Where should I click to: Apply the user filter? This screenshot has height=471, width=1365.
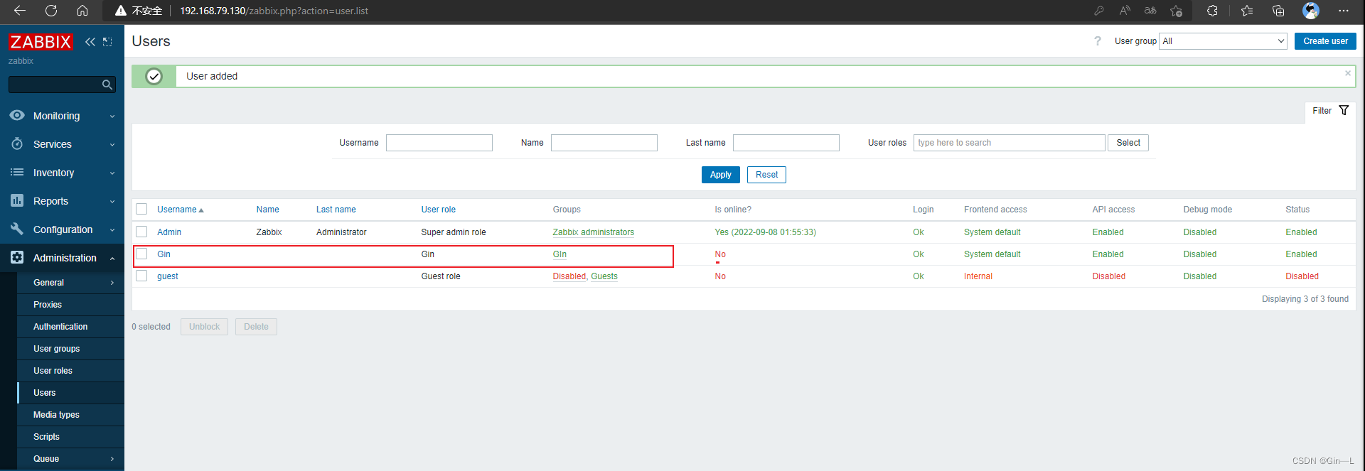[x=720, y=175]
